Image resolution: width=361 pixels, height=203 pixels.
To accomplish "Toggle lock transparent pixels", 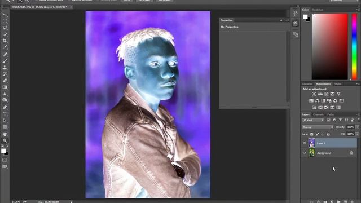I will point(312,134).
